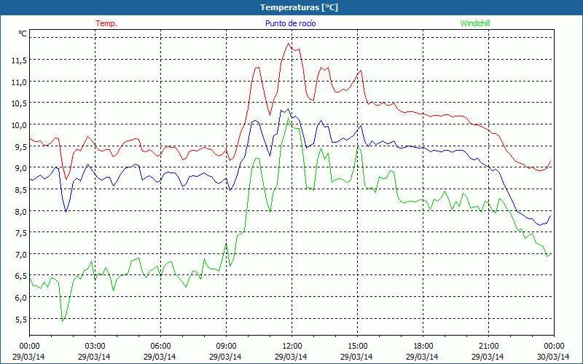Click the 21:00 29/03/14 time label

pyautogui.click(x=488, y=352)
